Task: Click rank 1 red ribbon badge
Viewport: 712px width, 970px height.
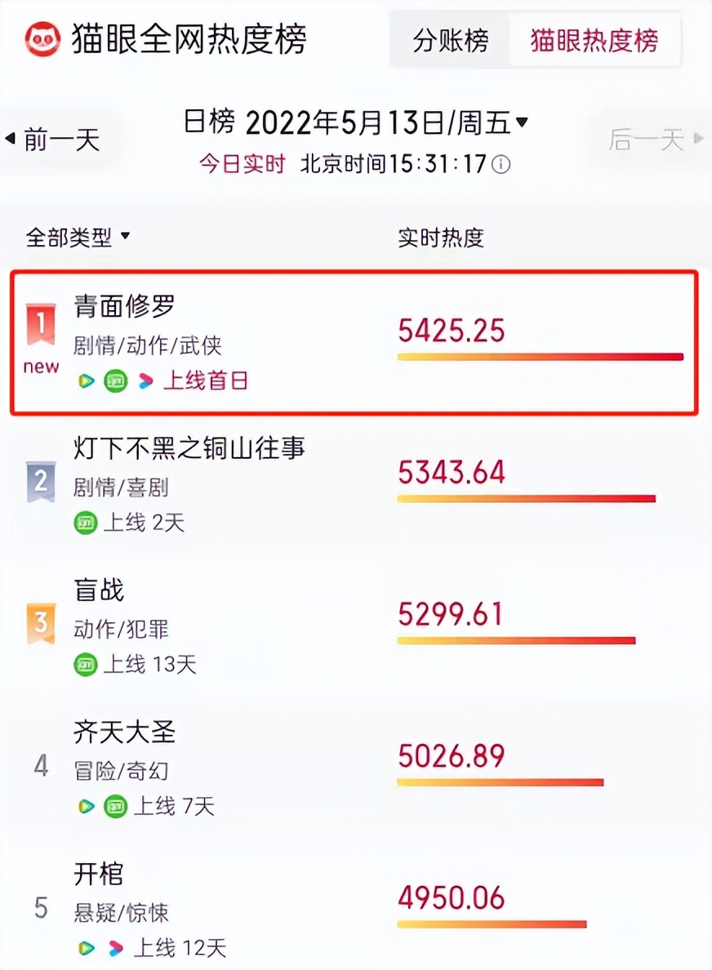Action: coord(41,324)
